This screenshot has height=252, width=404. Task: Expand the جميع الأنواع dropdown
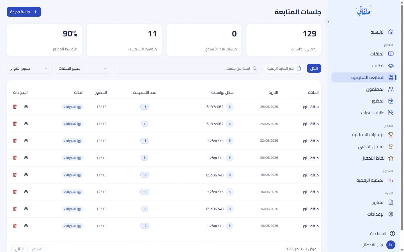[x=29, y=68]
